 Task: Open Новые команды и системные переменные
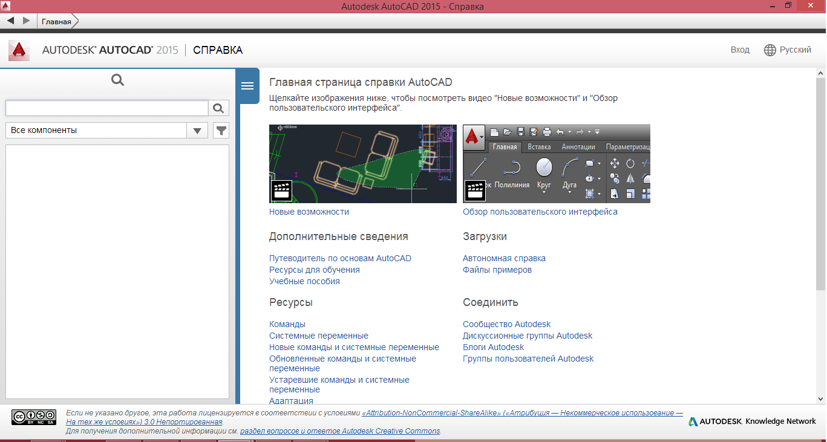click(354, 347)
